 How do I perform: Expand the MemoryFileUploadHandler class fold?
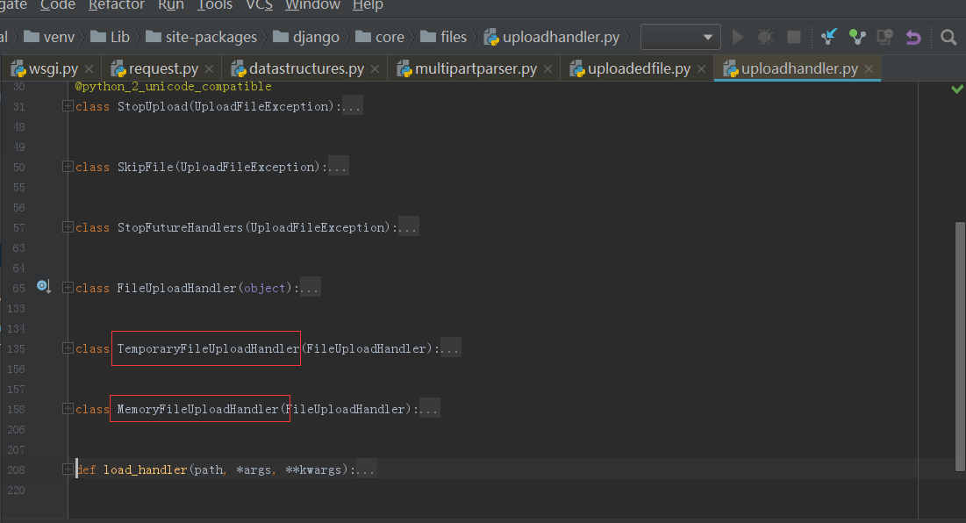click(x=68, y=408)
